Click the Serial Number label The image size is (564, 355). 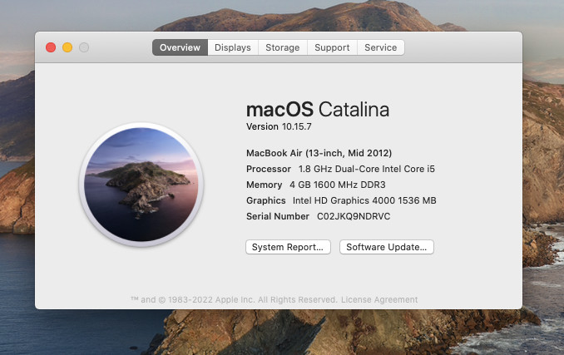pos(278,216)
